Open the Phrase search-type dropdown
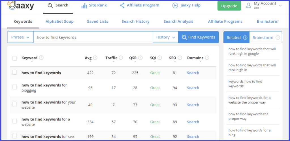The height and width of the screenshot is (141, 290). (20, 37)
